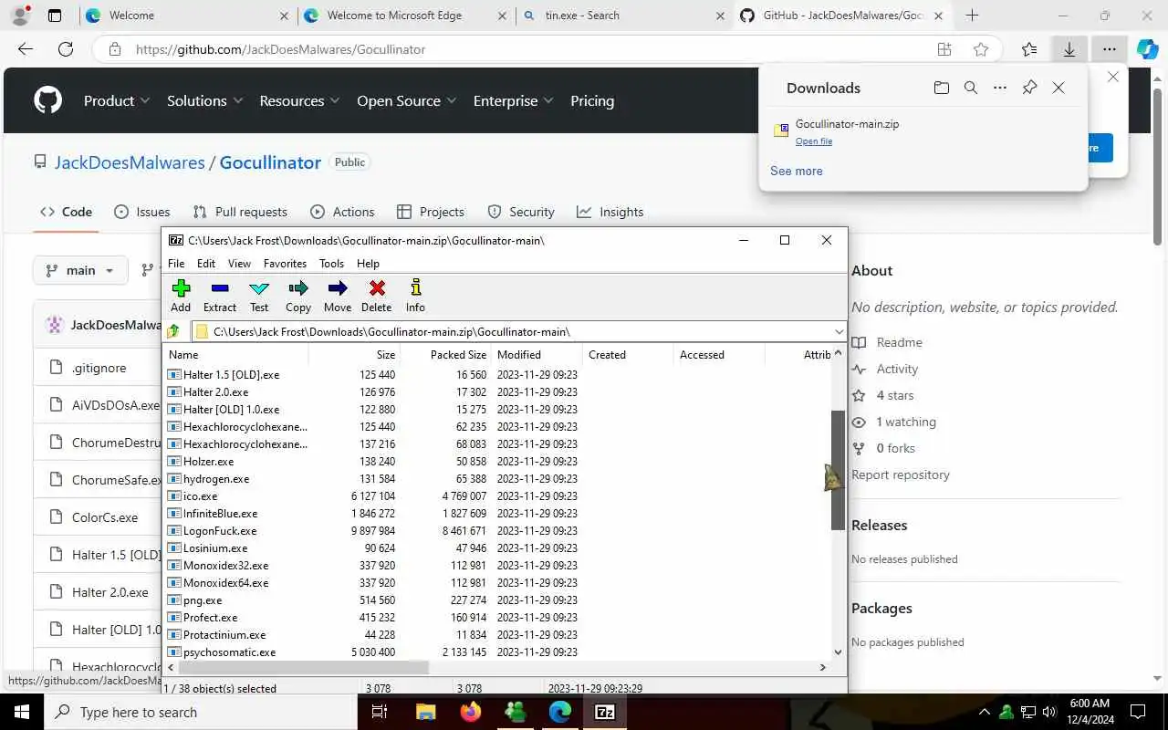Click the Edge Downloads toolbar button

point(1069,49)
